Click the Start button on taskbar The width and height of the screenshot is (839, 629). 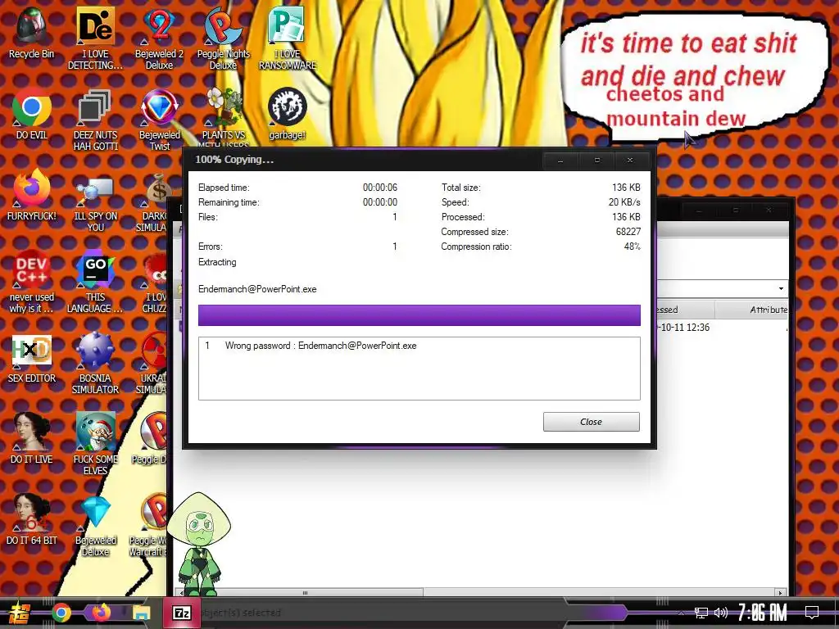[20, 613]
